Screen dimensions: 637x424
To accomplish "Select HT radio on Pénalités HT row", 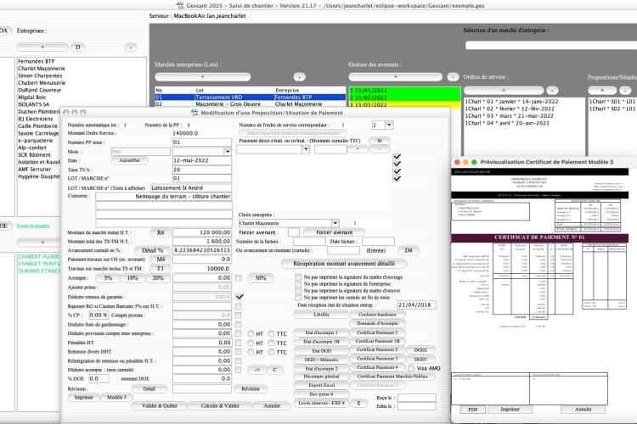I will [x=251, y=343].
